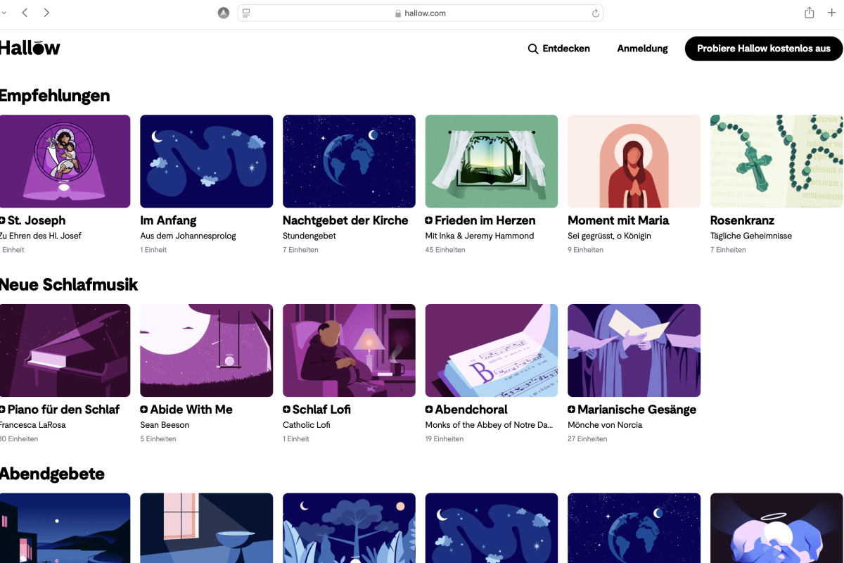This screenshot has height=563, width=844.
Task: Click 'Tägliche Geheimnisse' subtitle
Action: click(751, 236)
